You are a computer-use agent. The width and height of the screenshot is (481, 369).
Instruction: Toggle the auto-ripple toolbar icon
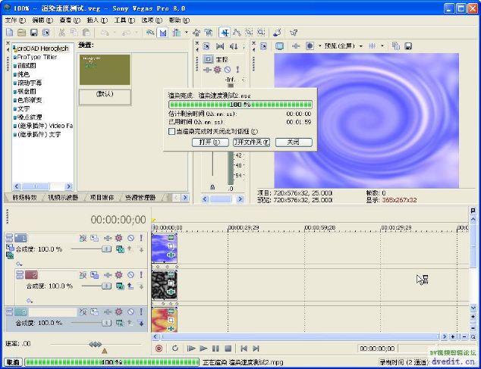[x=176, y=33]
